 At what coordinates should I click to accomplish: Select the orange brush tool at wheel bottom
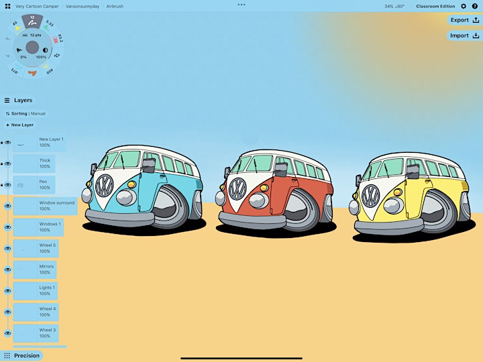point(32,73)
